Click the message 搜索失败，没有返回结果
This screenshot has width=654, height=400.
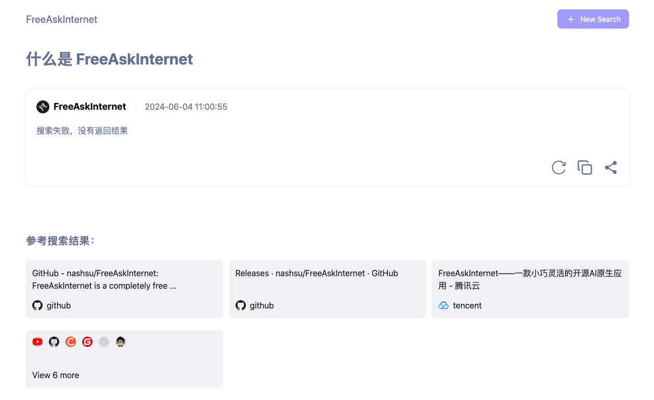[82, 131]
